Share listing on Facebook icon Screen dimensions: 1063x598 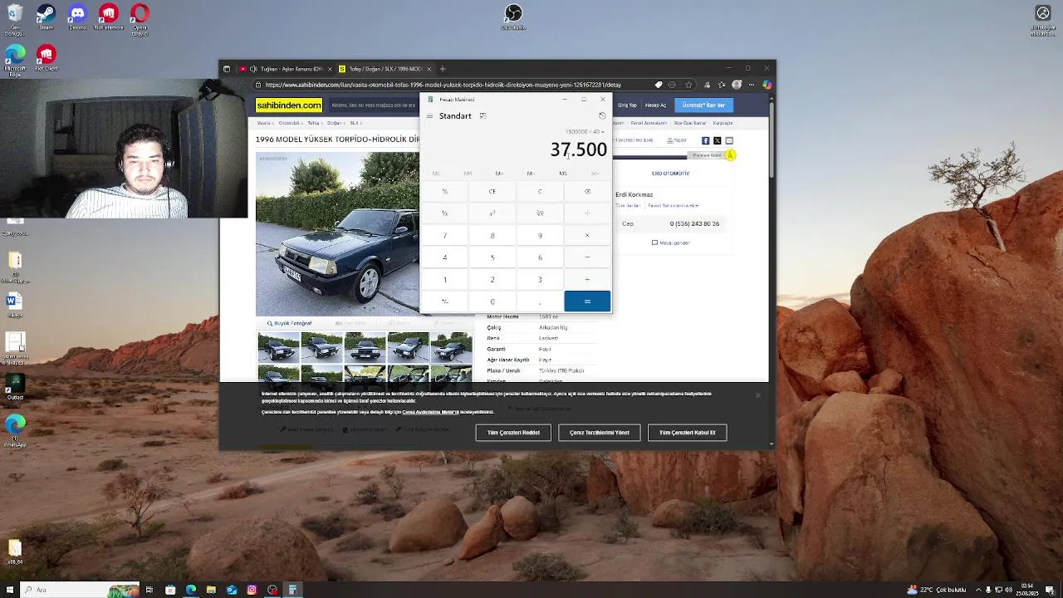(x=706, y=140)
